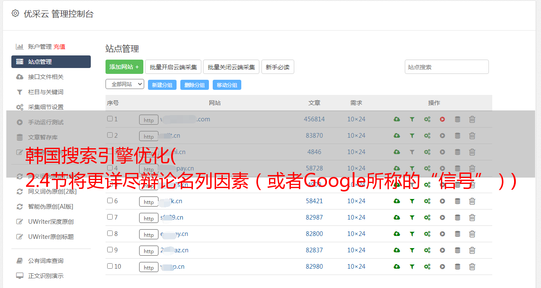Click the play icon in row 2

pos(442,136)
